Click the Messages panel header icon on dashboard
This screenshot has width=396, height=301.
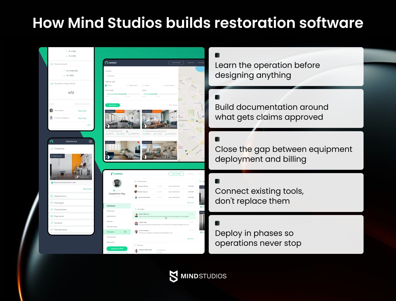coord(135,209)
